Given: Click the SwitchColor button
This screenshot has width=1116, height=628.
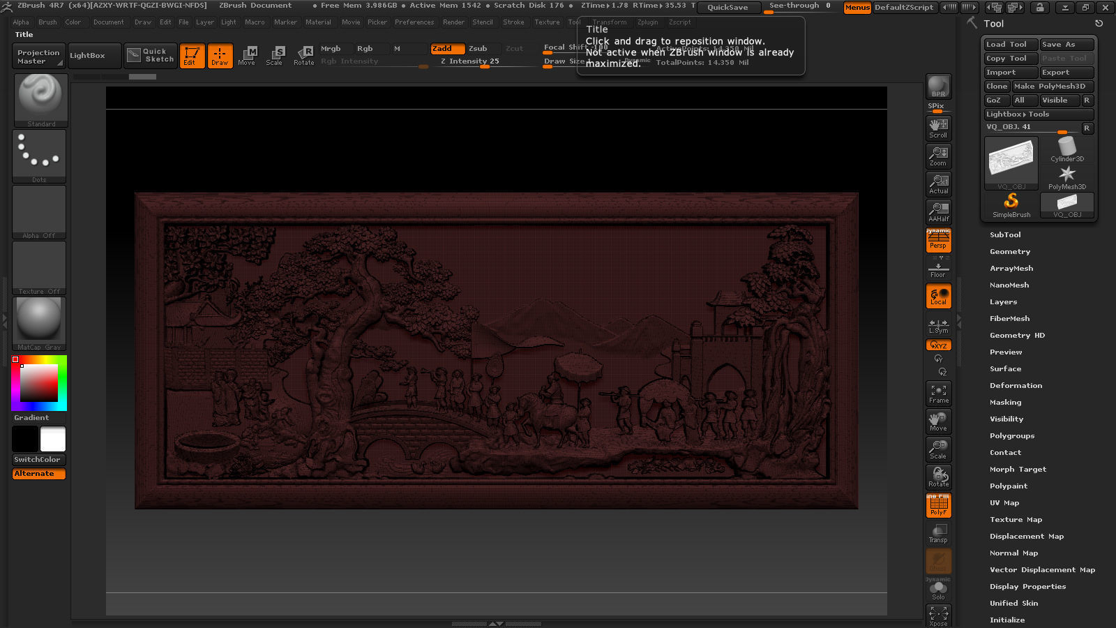Looking at the screenshot, I should coord(39,460).
